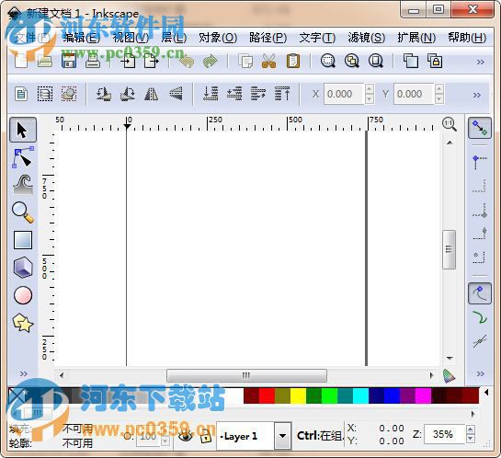Toggle current layer lock icon
The image size is (501, 458).
[206, 436]
